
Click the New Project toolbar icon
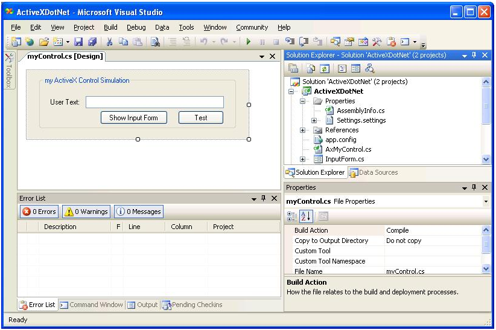coord(16,42)
